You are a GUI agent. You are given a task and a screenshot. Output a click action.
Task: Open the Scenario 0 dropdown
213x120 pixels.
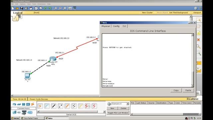127,104
